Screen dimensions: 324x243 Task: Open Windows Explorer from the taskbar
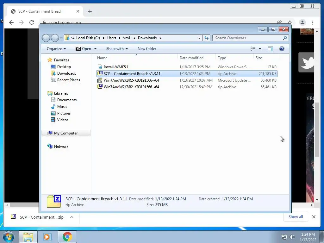coord(28,237)
